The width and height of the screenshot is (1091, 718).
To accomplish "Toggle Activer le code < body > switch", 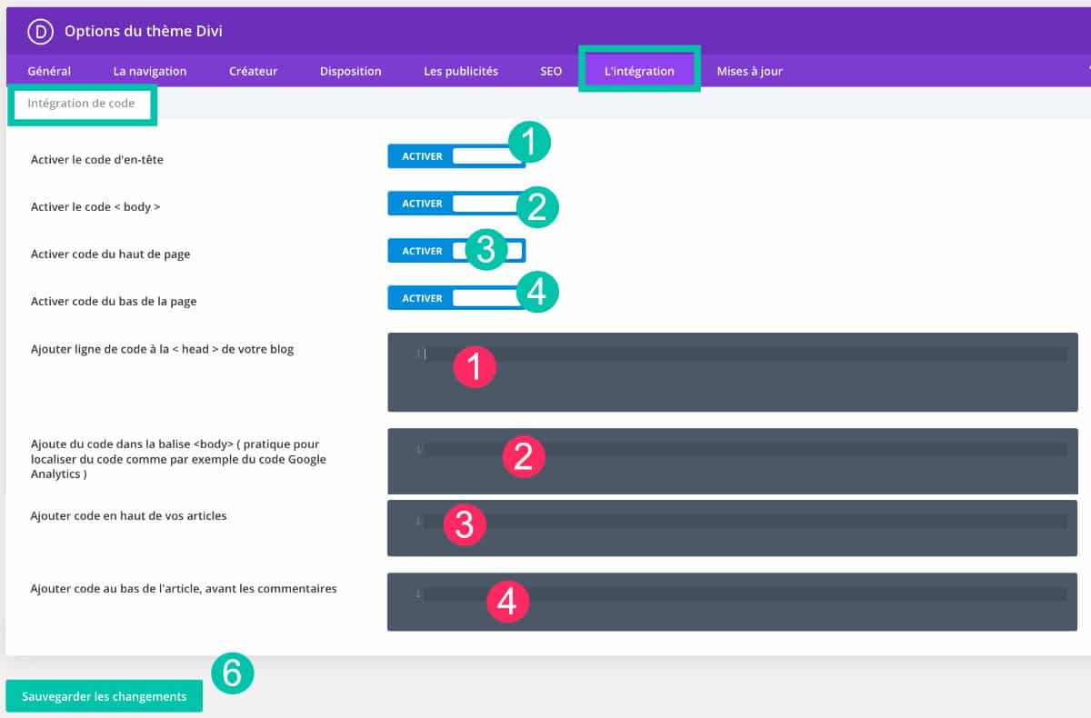I will click(456, 204).
